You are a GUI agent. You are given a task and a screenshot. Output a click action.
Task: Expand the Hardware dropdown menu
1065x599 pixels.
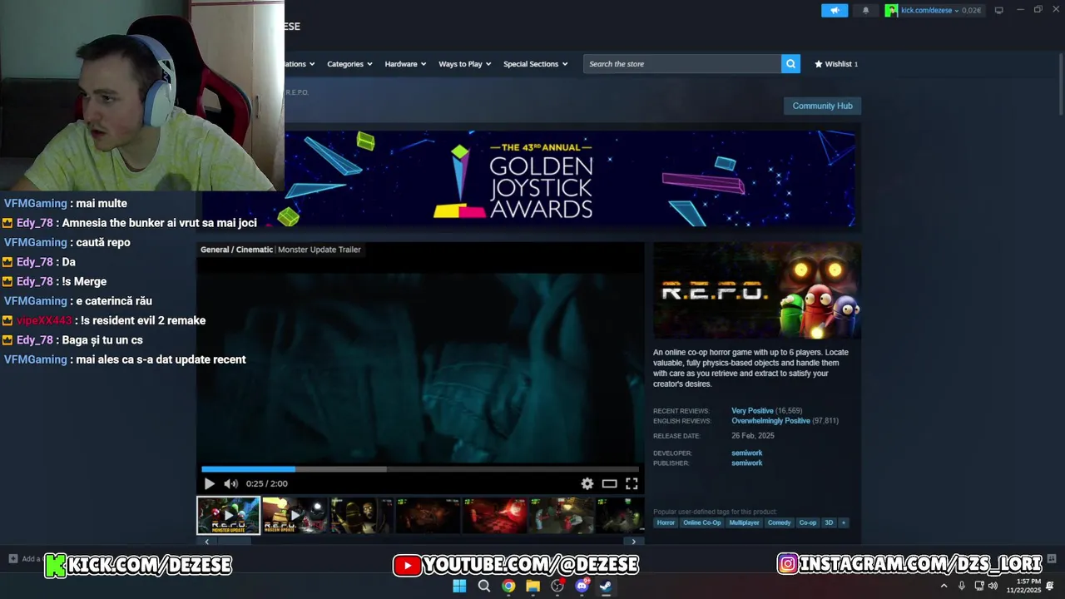pos(405,64)
